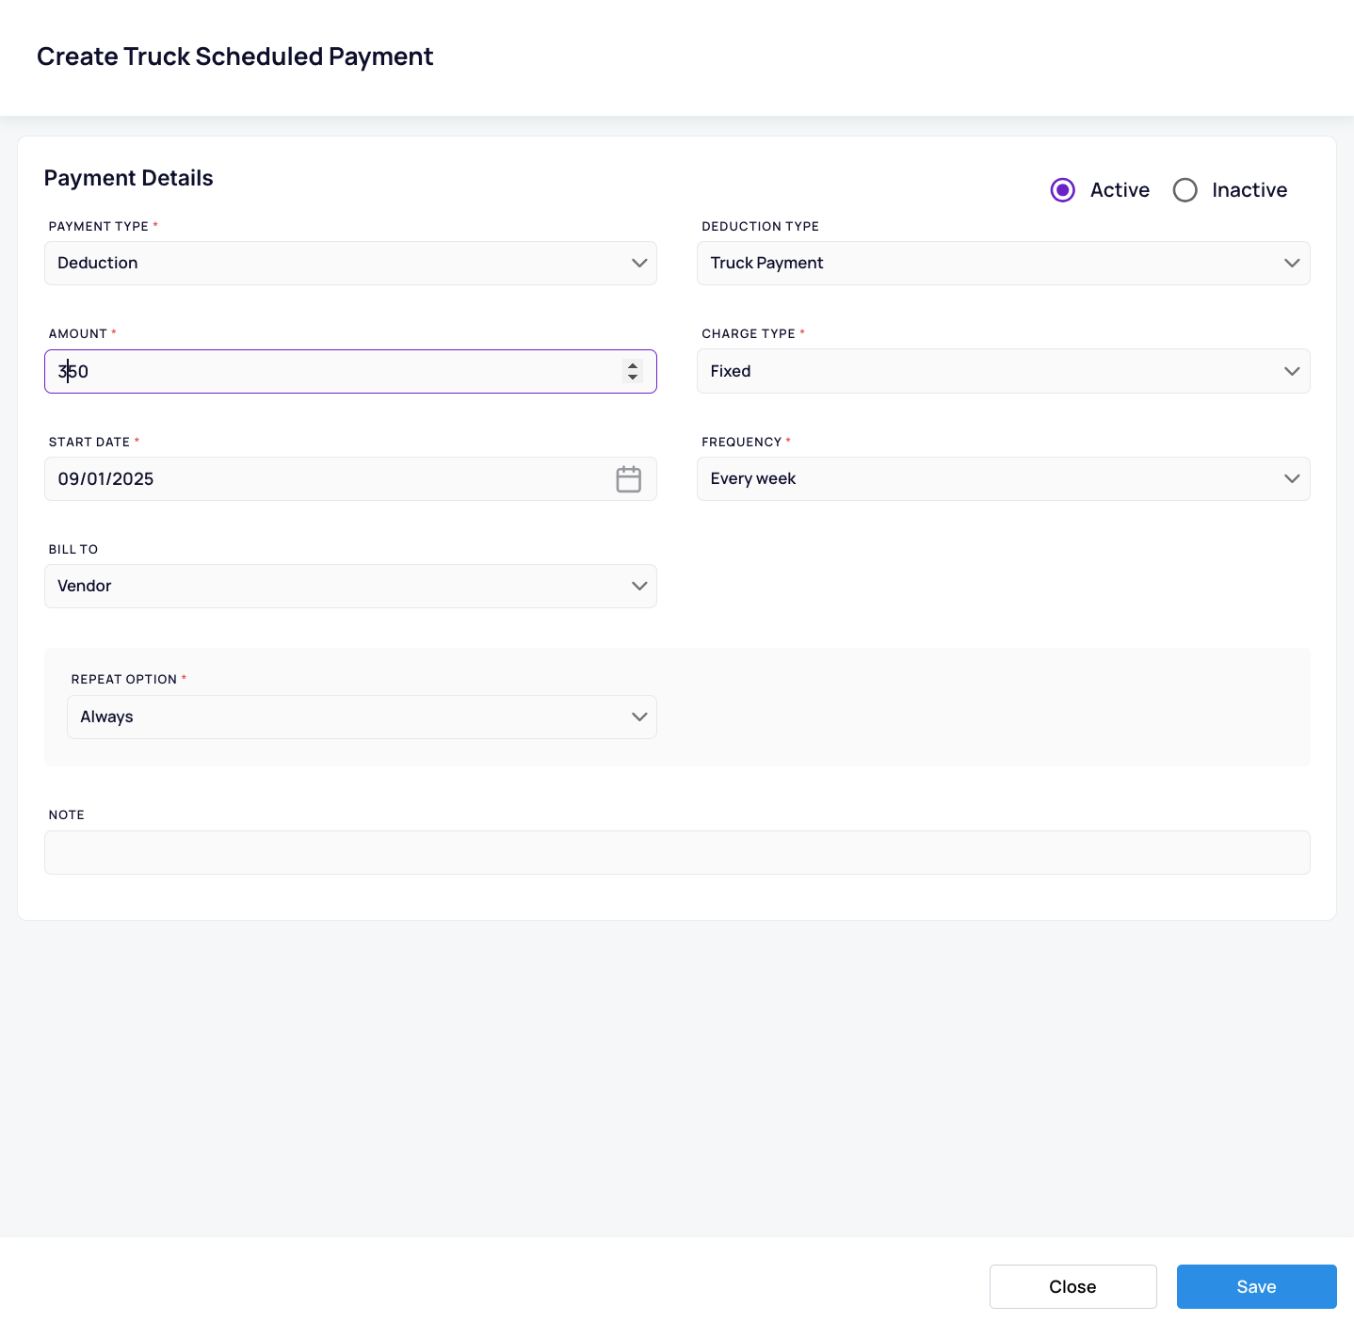
Task: Open the Start Date calendar picker
Action: click(628, 479)
